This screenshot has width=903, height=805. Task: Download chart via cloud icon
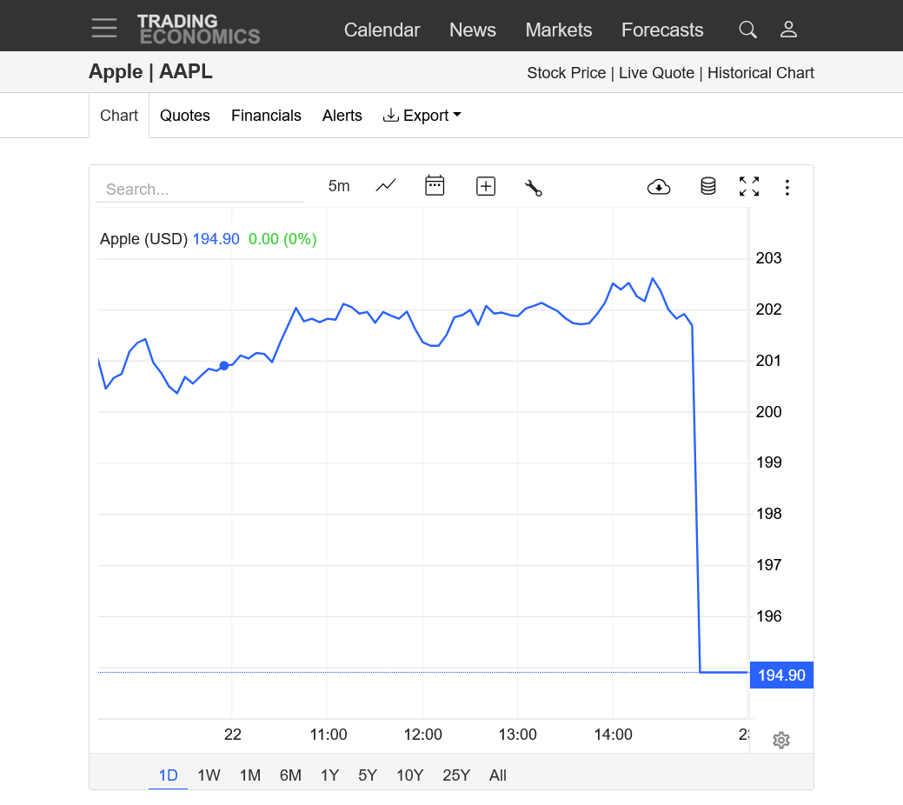coord(659,187)
